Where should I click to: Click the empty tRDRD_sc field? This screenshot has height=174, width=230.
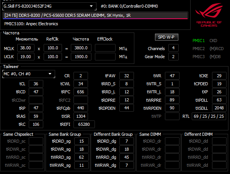(36, 141)
